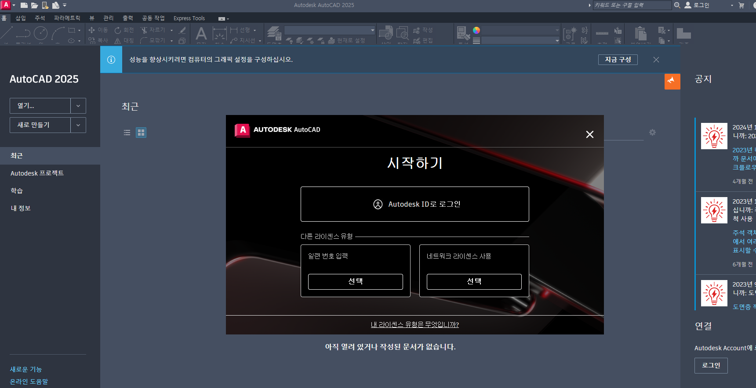The image size is (756, 388).
Task: Click the 로그인 button under 연결
Action: coord(711,366)
